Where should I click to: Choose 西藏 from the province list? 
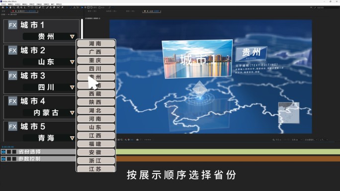(x=96, y=94)
